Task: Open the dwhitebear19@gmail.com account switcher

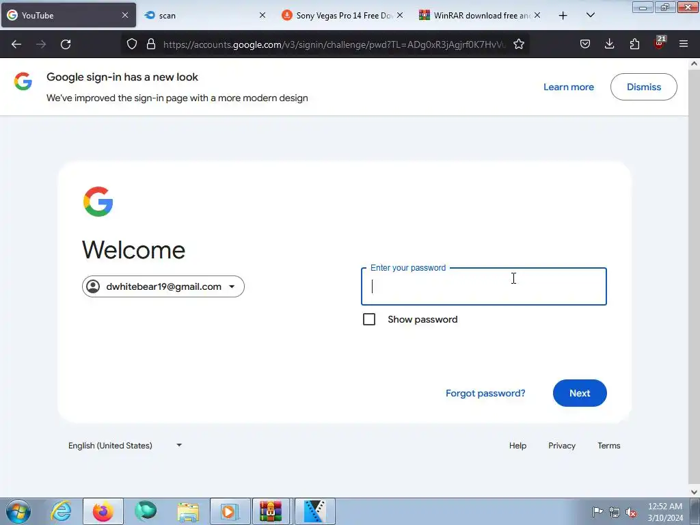Action: click(163, 286)
